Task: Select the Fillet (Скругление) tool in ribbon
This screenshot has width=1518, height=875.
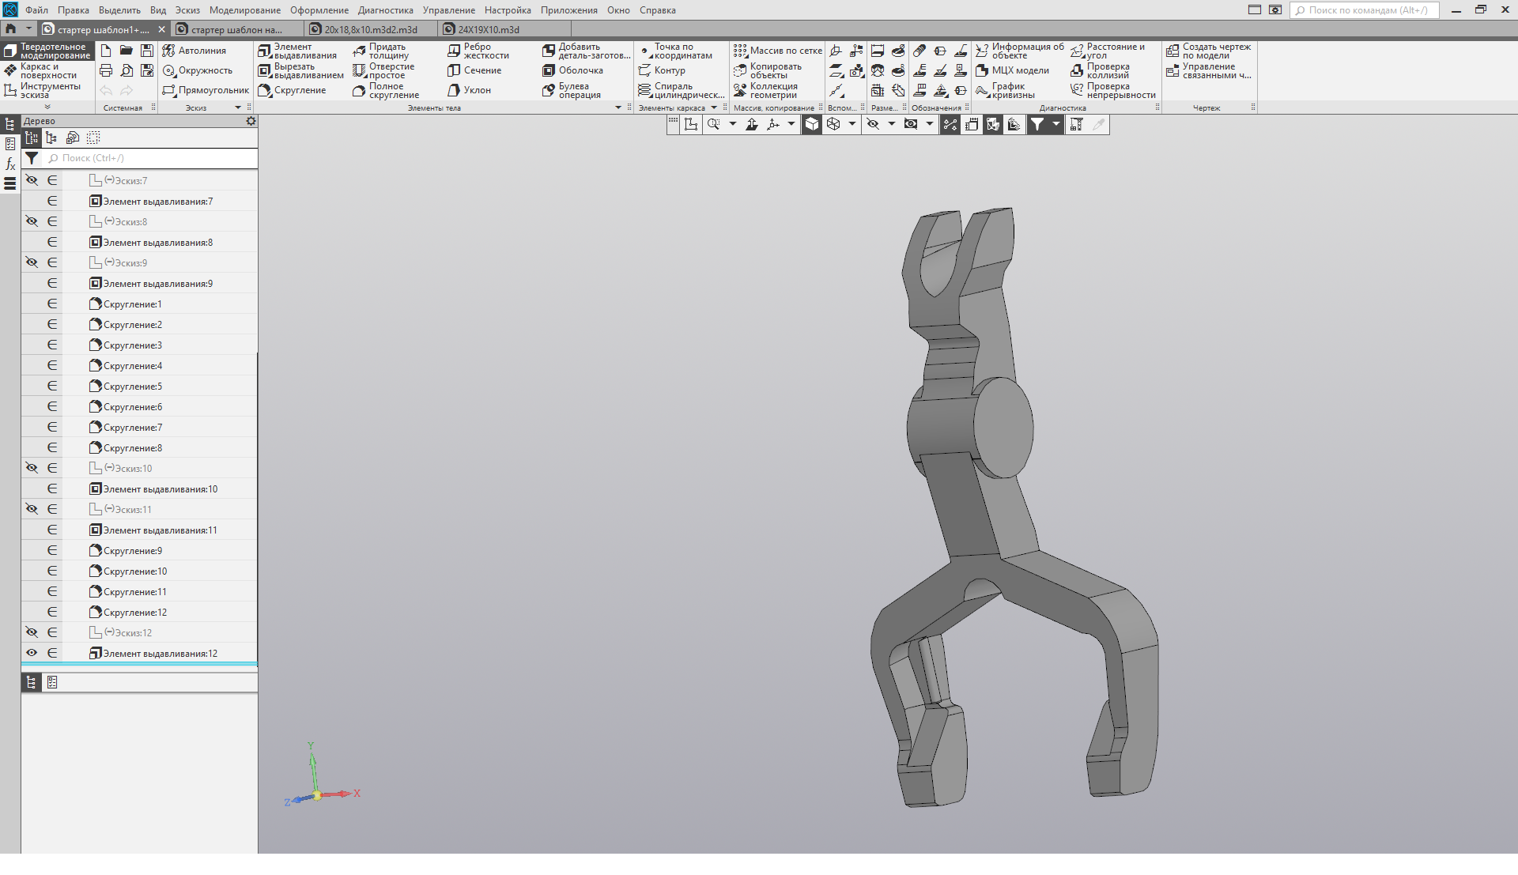Action: coord(265,91)
